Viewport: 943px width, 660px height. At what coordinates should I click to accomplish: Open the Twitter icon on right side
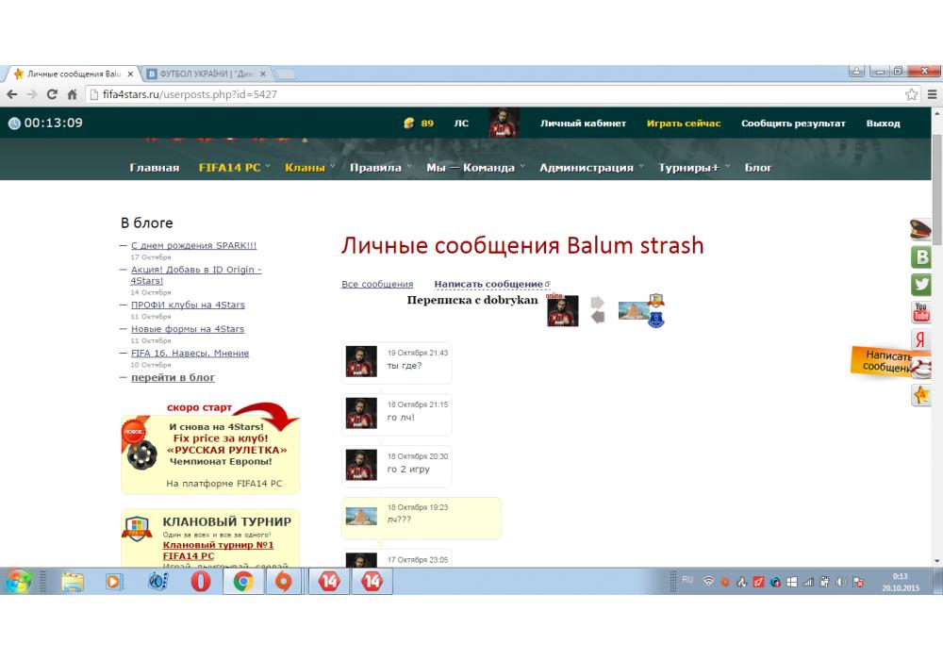pyautogui.click(x=921, y=285)
